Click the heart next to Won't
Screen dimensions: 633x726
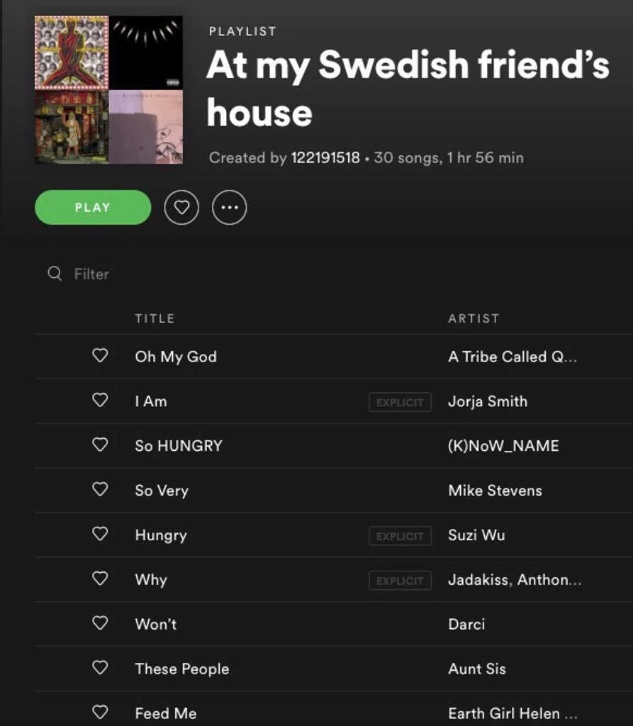pyautogui.click(x=100, y=623)
